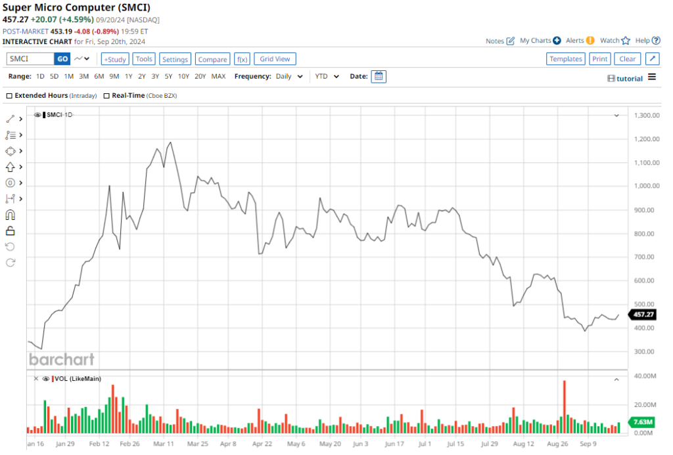This screenshot has width=673, height=455.
Task: Toggle SMCI series visibility eye
Action: coord(37,115)
